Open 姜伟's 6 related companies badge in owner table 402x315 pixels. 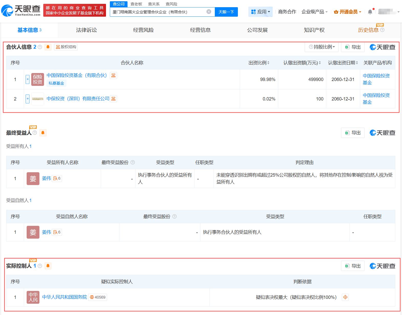[x=57, y=178]
